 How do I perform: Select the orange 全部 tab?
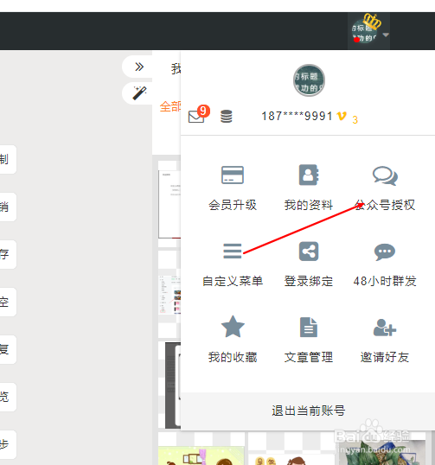[170, 107]
